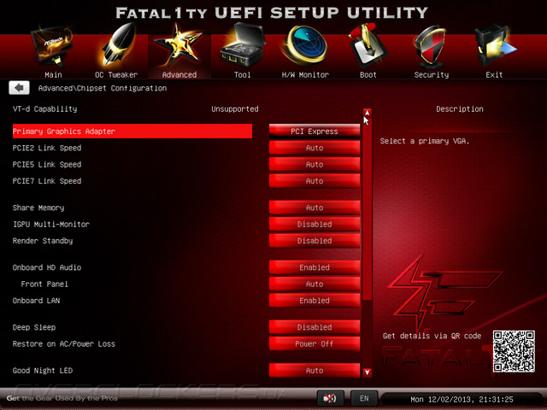Click the settings list scrollbar thumb
Viewport: 547px width, 410px height.
[367, 208]
